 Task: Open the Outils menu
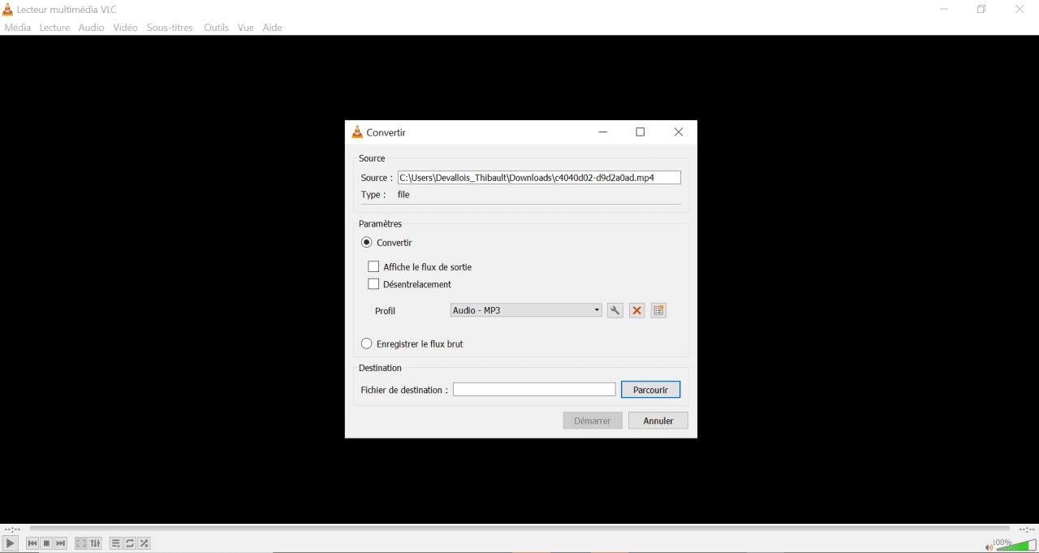[x=216, y=28]
